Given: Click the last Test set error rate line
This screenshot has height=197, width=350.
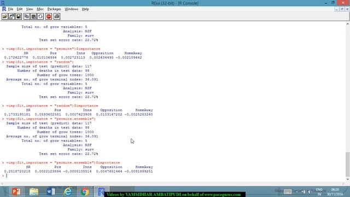Looking at the screenshot, I should click(x=68, y=154).
